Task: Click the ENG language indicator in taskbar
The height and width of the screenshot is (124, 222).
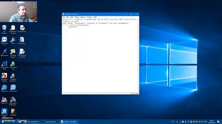Action: (x=206, y=122)
